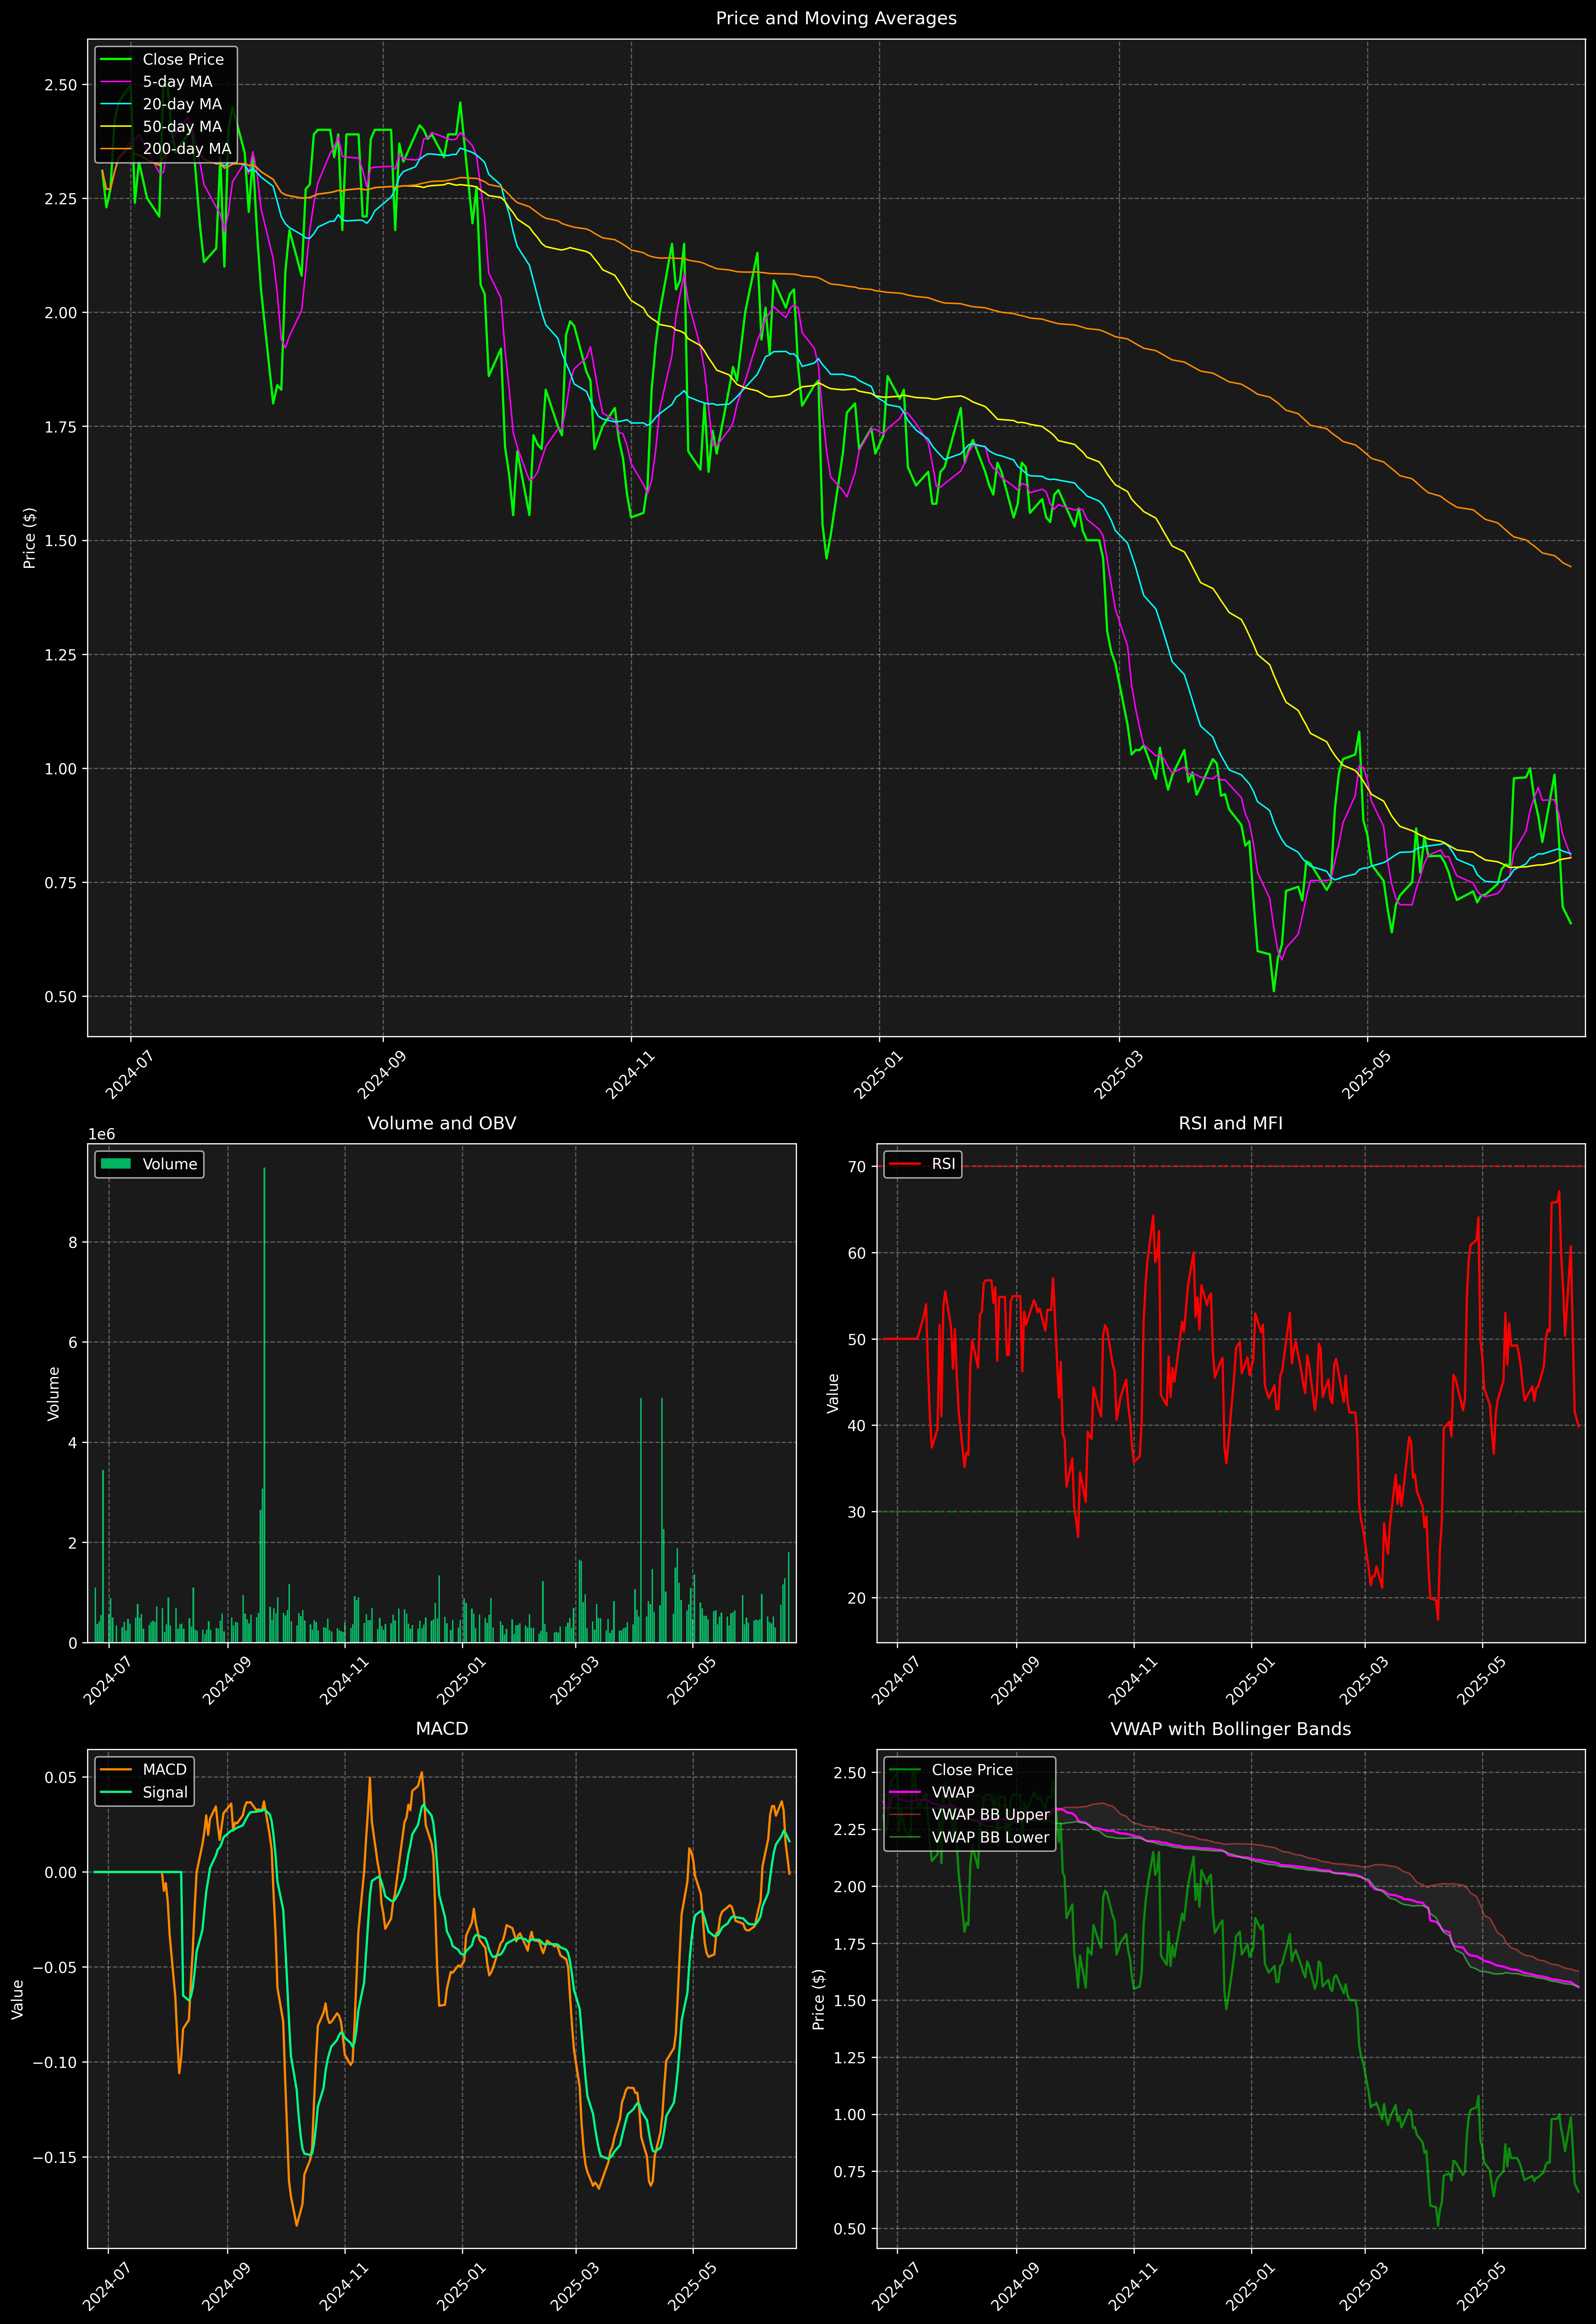Click the 2025-05 date tick under the MACD chart
The height and width of the screenshot is (2324, 1596).
(693, 2287)
